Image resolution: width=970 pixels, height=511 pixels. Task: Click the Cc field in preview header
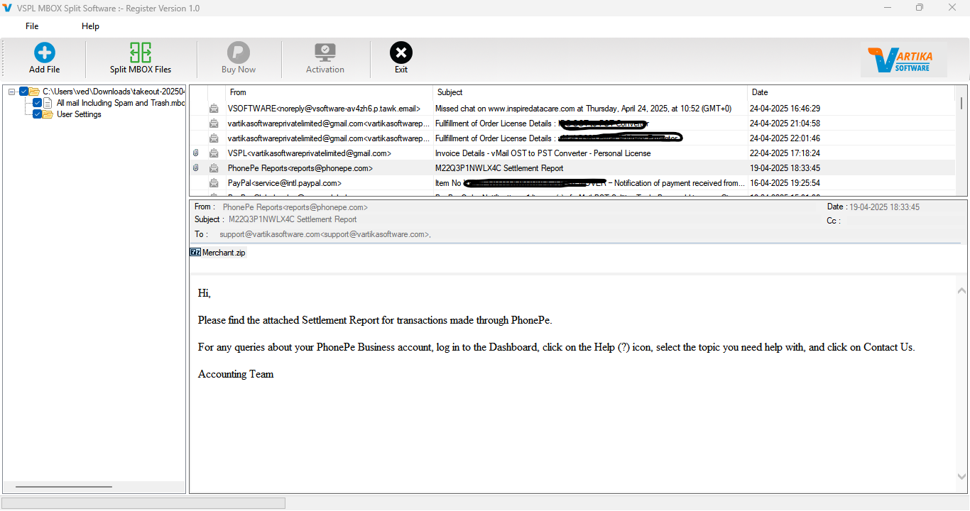click(x=834, y=221)
